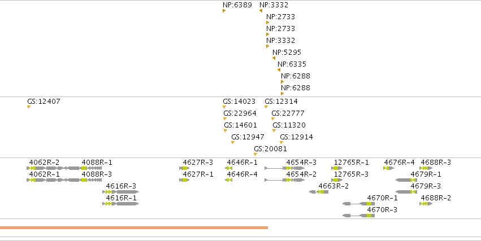Click the GS:14023 feature marker
Viewport: 481px width, 241px height.
pyautogui.click(x=224, y=107)
